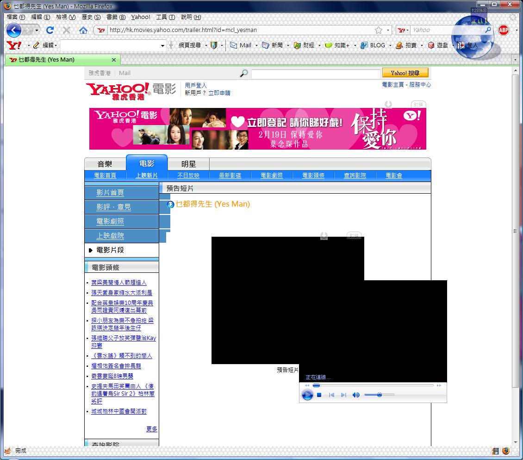Viewport: 523px width, 460px height.
Task: Open the 工具 (T) tools menu
Action: click(165, 17)
